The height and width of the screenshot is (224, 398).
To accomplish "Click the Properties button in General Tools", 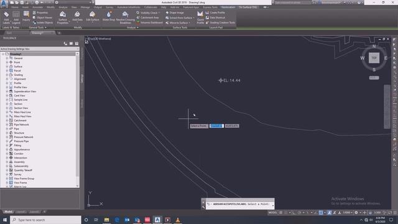I will 40,12.
